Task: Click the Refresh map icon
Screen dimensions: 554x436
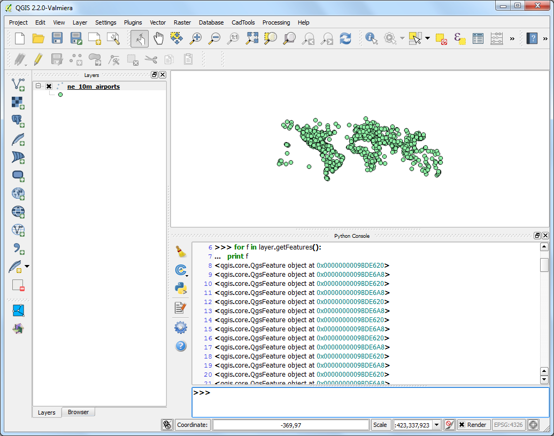Action: 345,38
